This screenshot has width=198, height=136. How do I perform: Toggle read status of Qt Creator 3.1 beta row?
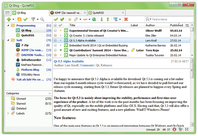pyautogui.click(x=61, y=35)
